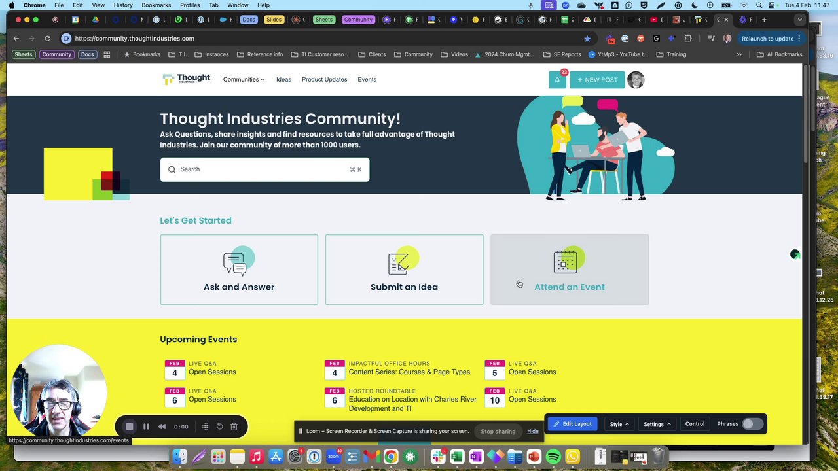Open the Training bookmarks folder
This screenshot has height=471, width=838.
point(671,54)
